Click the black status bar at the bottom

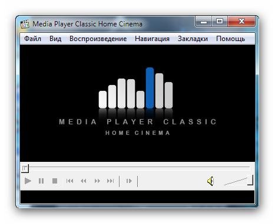[x=137, y=197]
